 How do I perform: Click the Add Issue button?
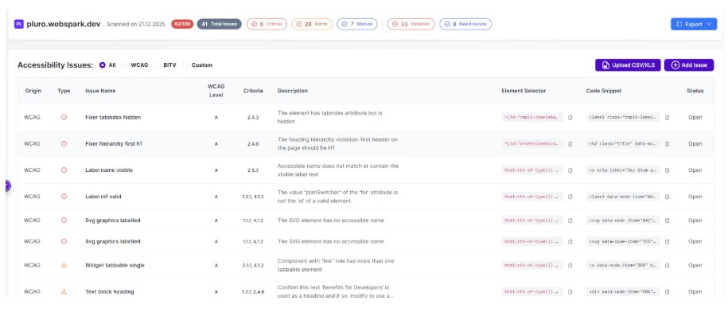pyautogui.click(x=689, y=65)
